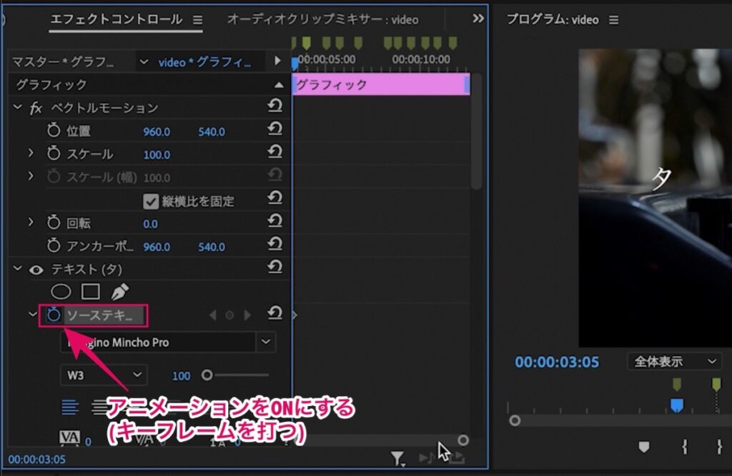Reset the 回転 parameter
The image size is (732, 476).
(x=275, y=221)
